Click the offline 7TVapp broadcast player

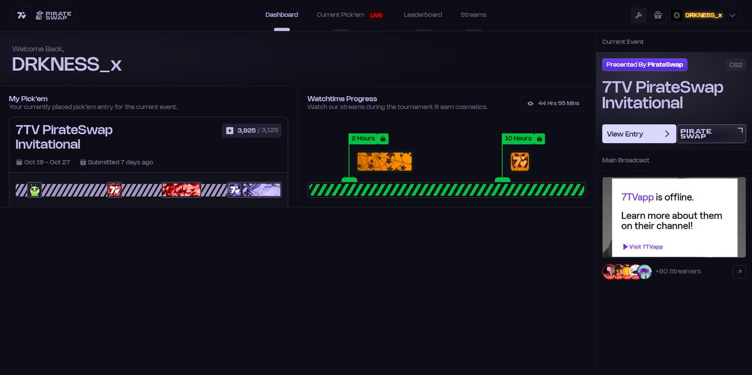[x=674, y=217]
